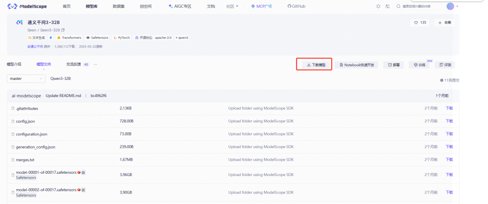Screen dimensions: 488x204
Task: Download merges.txt via its 下载 link
Action: pos(449,159)
